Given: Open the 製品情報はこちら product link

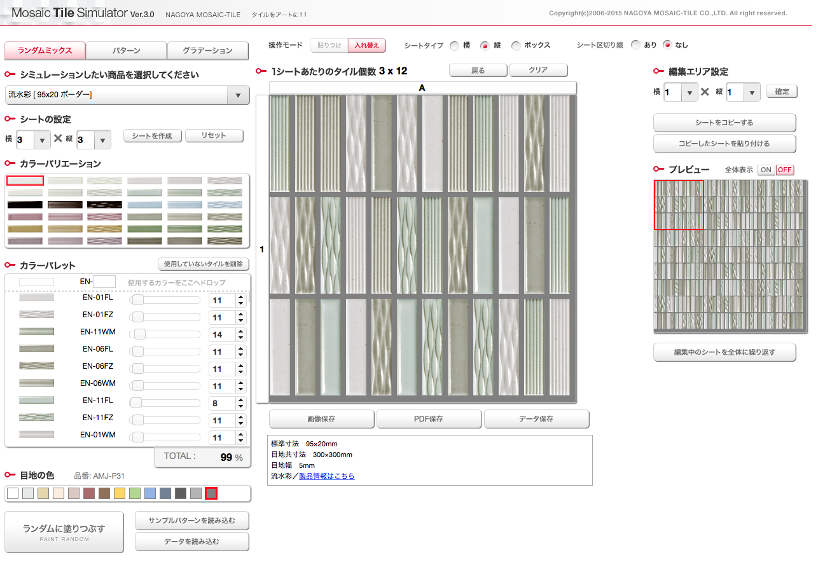Looking at the screenshot, I should point(326,476).
